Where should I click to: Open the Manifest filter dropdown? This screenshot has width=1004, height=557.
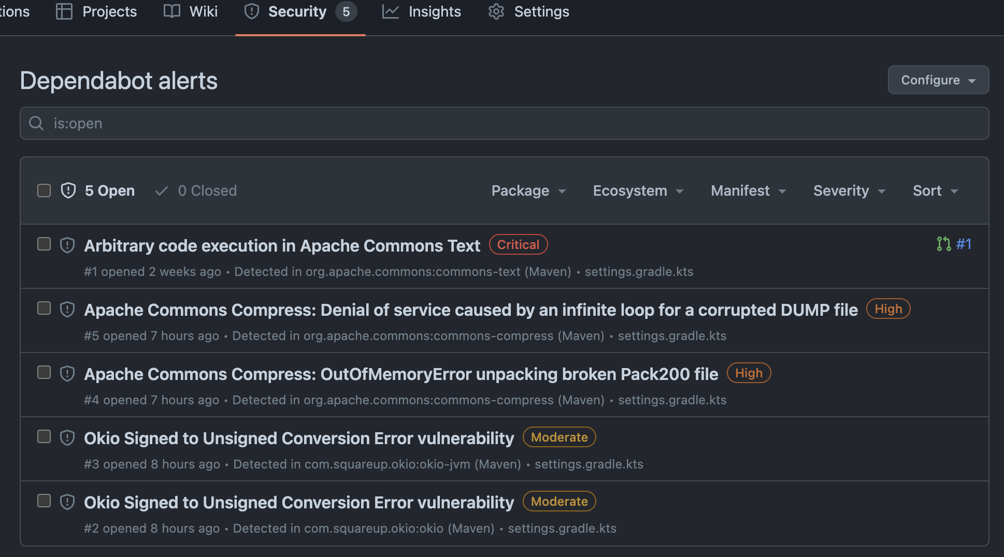tap(749, 190)
